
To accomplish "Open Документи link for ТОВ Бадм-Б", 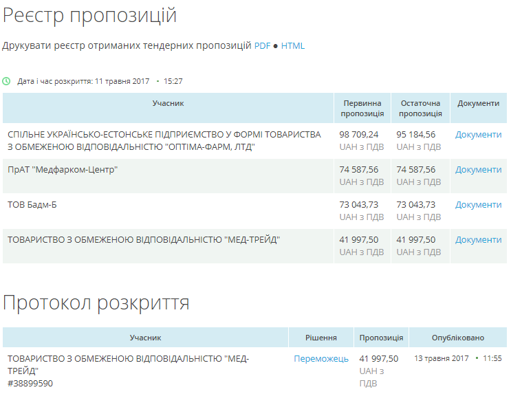I will coord(478,205).
